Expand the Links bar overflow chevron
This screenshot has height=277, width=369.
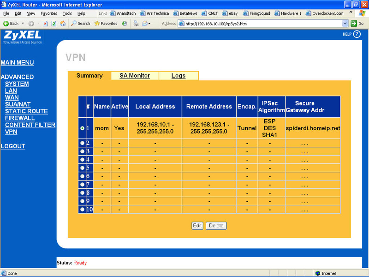[351, 12]
